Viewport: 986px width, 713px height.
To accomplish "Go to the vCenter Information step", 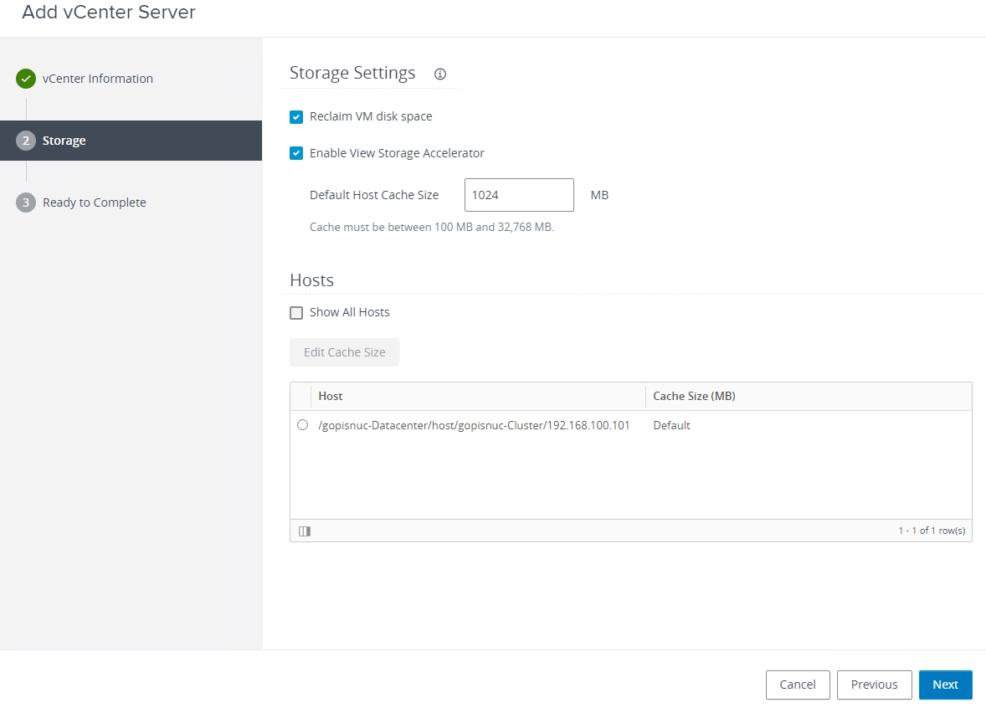I will click(97, 79).
